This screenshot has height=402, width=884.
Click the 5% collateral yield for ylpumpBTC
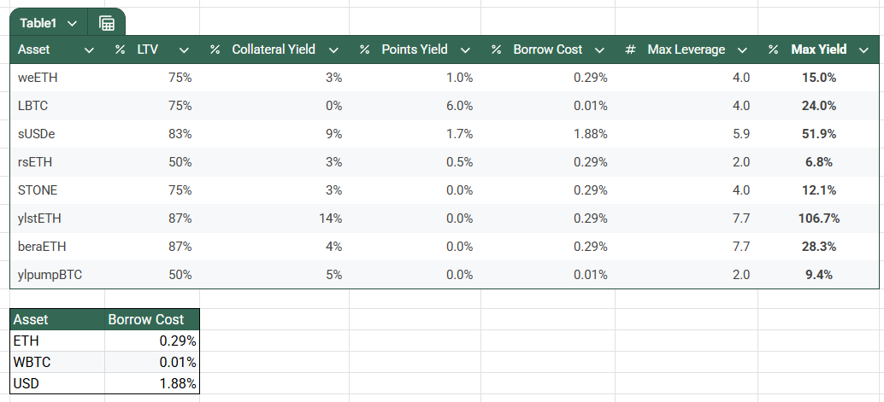coord(333,275)
